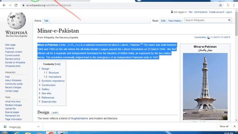Select the Read tab
The image size is (238, 134).
[155, 21]
